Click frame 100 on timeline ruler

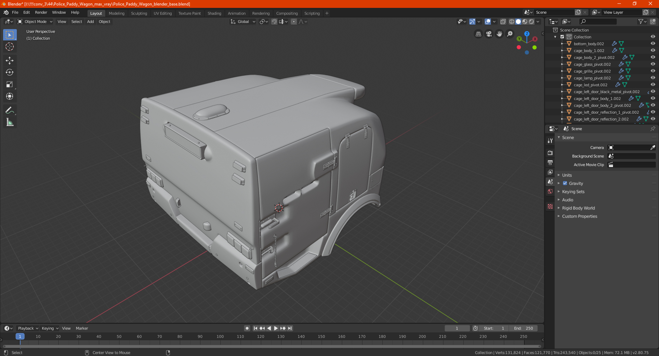pyautogui.click(x=220, y=336)
